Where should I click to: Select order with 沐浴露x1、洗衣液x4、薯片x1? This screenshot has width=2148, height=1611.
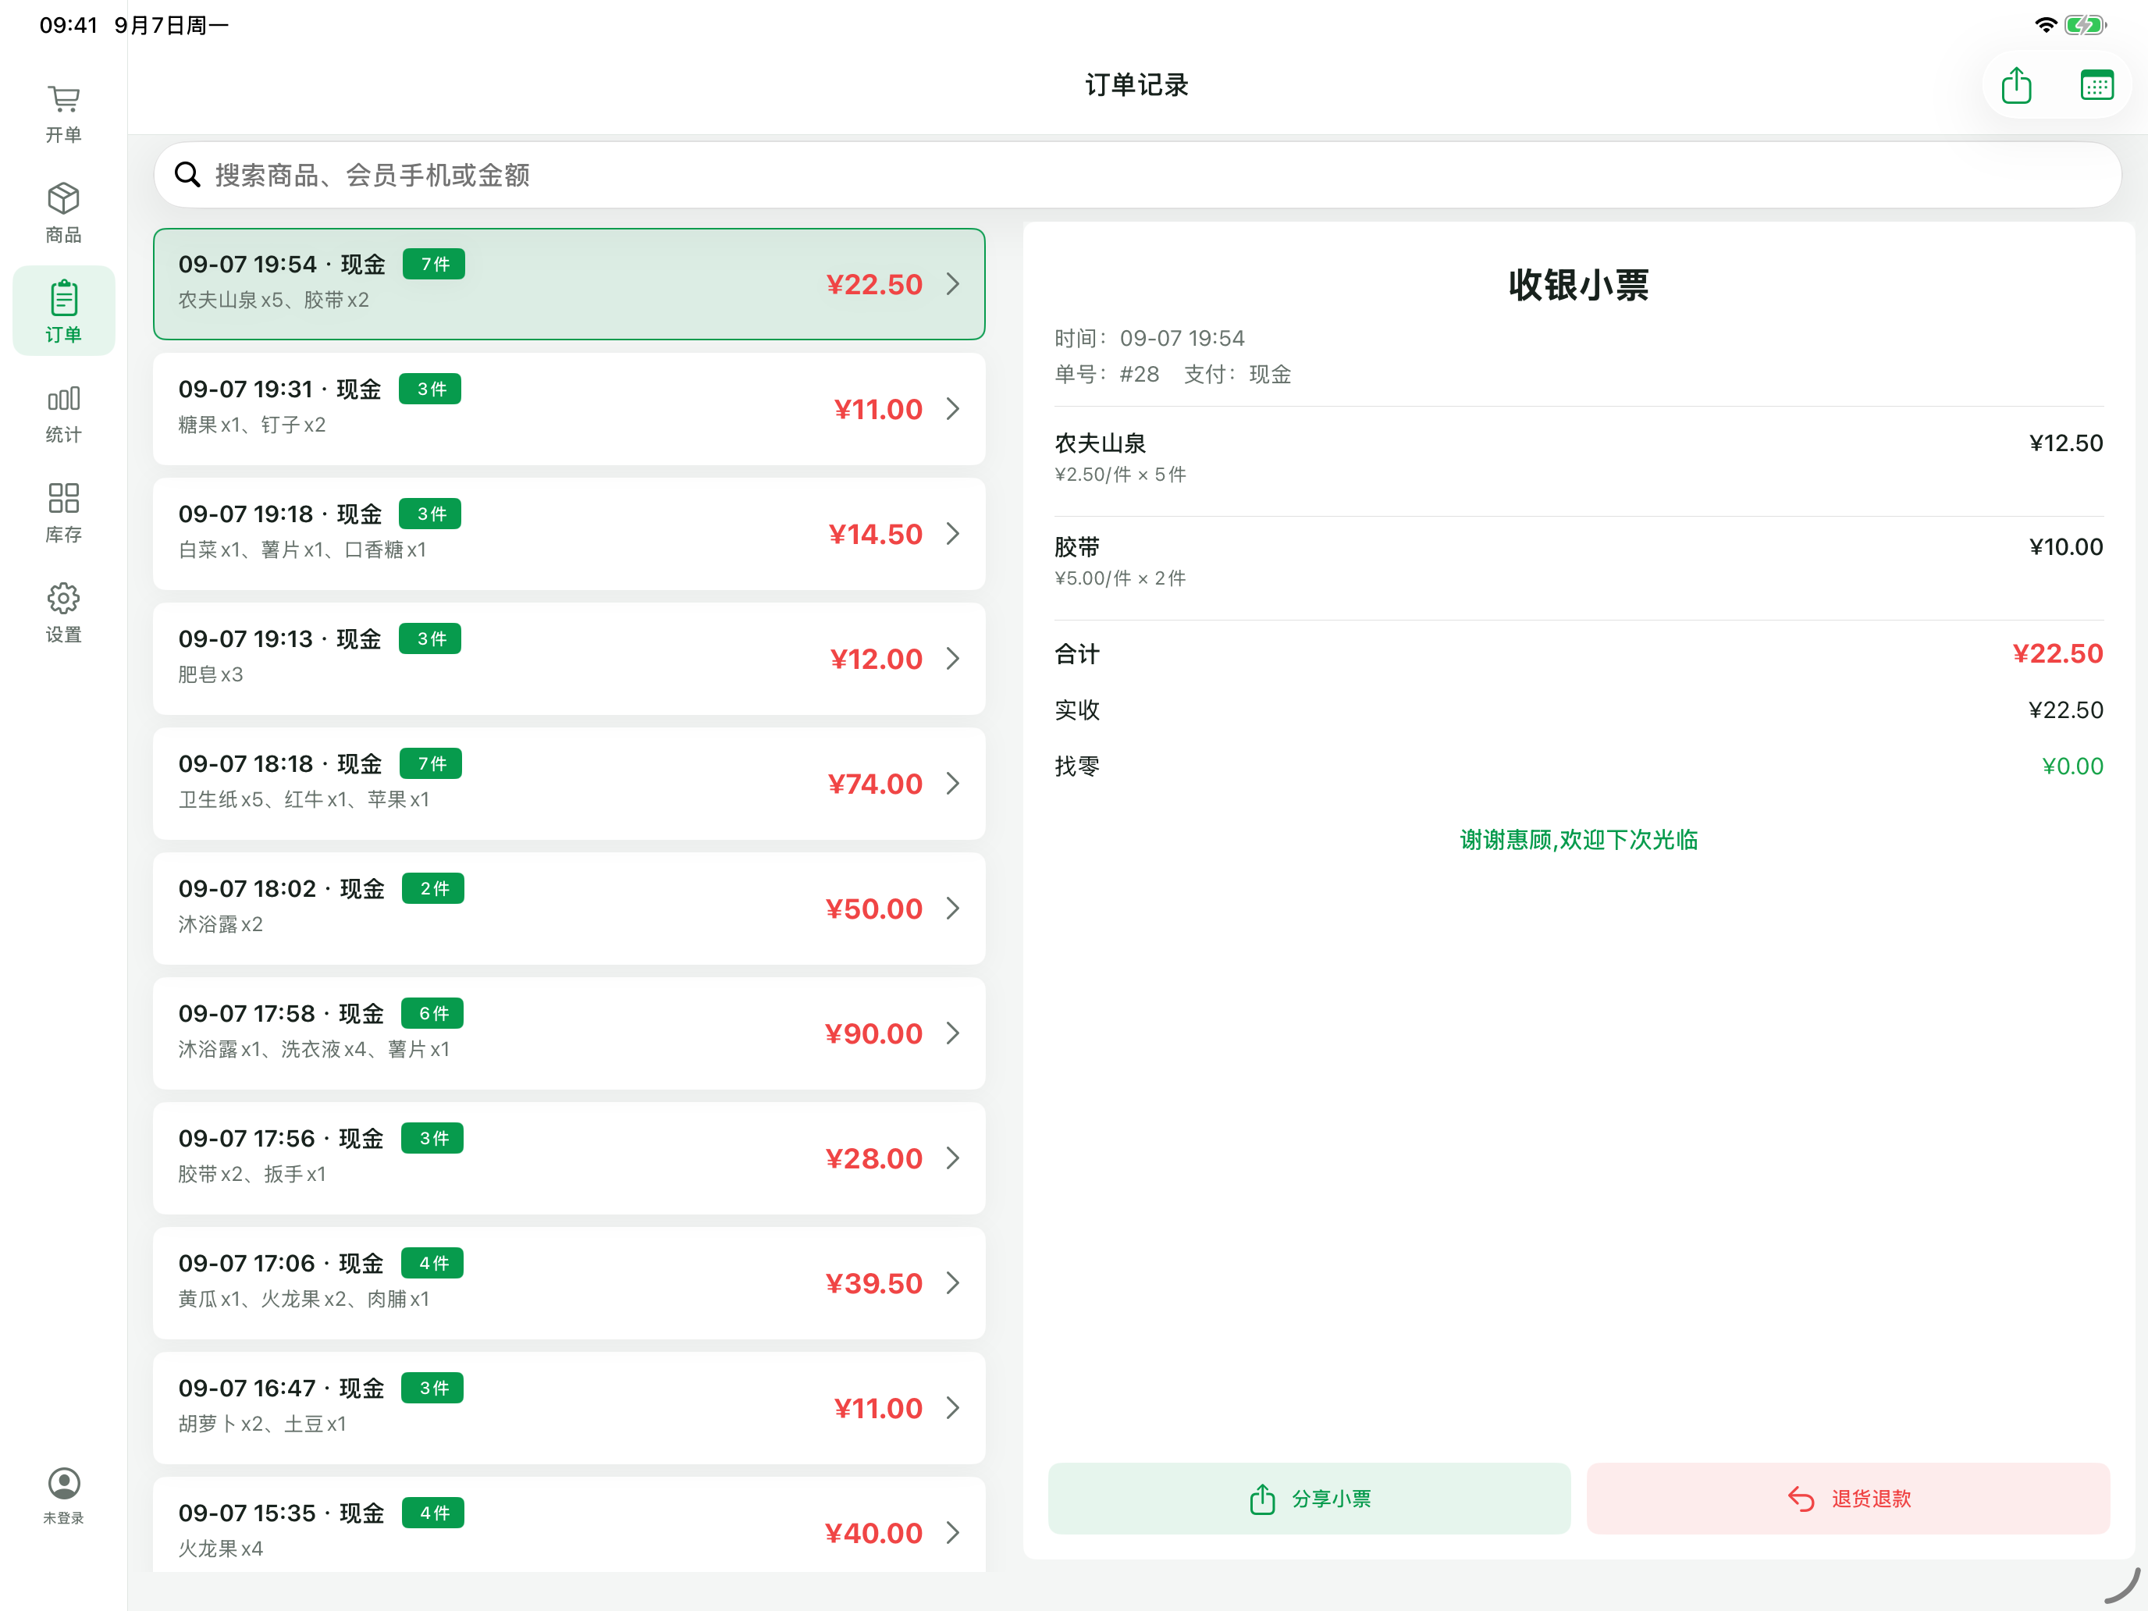569,1033
